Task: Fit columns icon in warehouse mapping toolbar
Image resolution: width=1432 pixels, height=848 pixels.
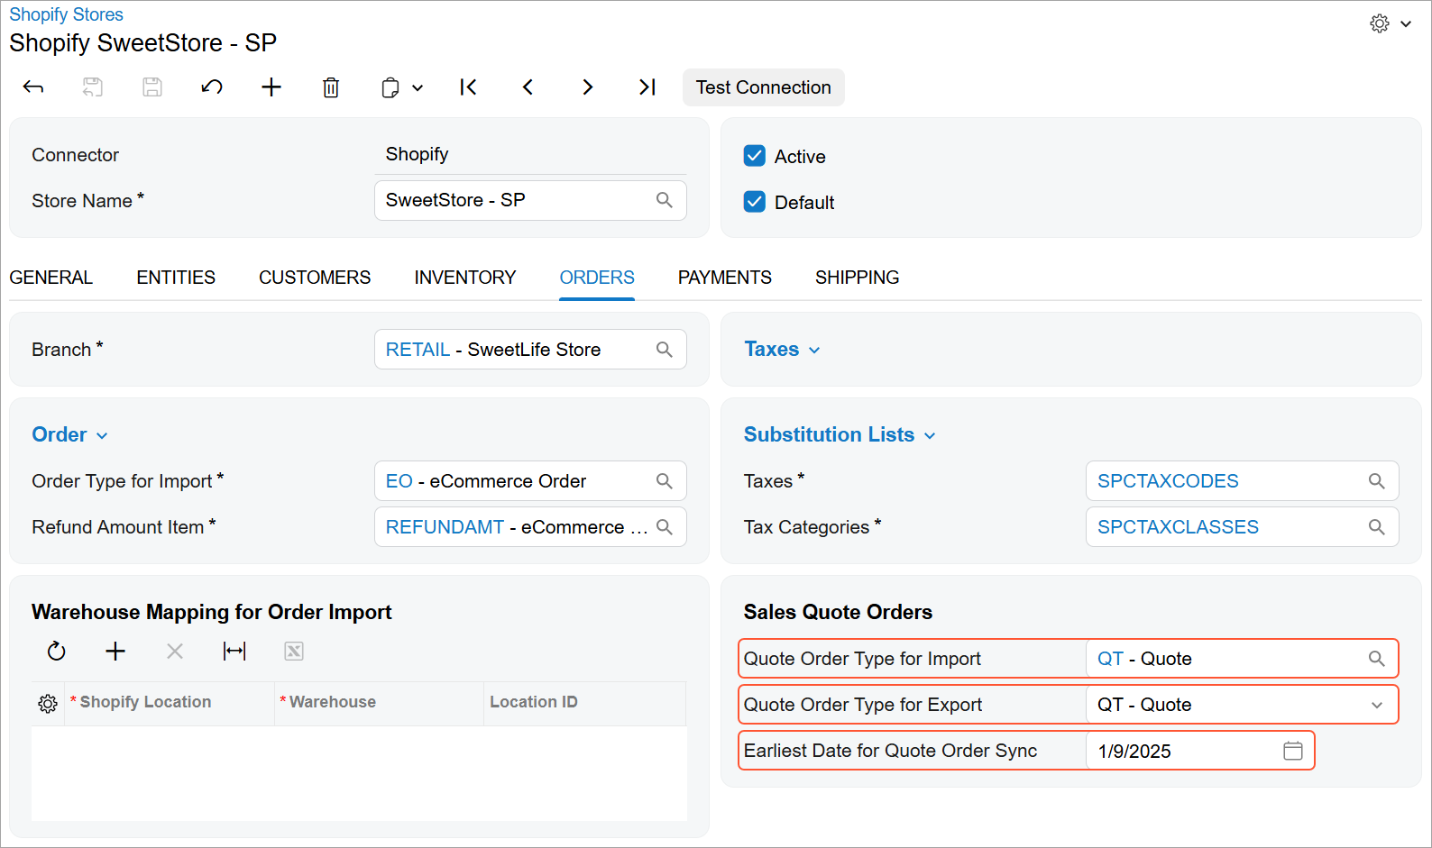Action: coord(234,652)
